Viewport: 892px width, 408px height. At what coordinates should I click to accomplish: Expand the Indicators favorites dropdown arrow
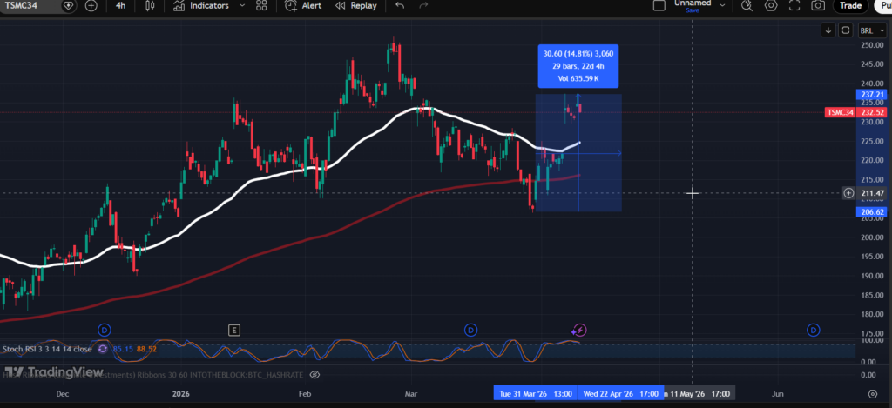pos(240,5)
